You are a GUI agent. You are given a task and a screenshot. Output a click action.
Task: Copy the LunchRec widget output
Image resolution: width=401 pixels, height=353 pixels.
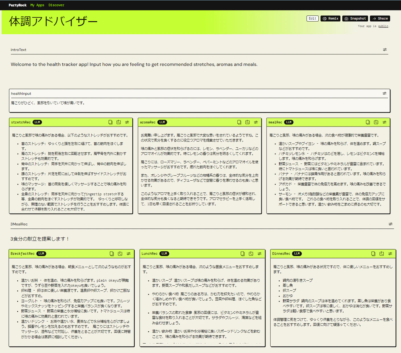[x=243, y=254]
